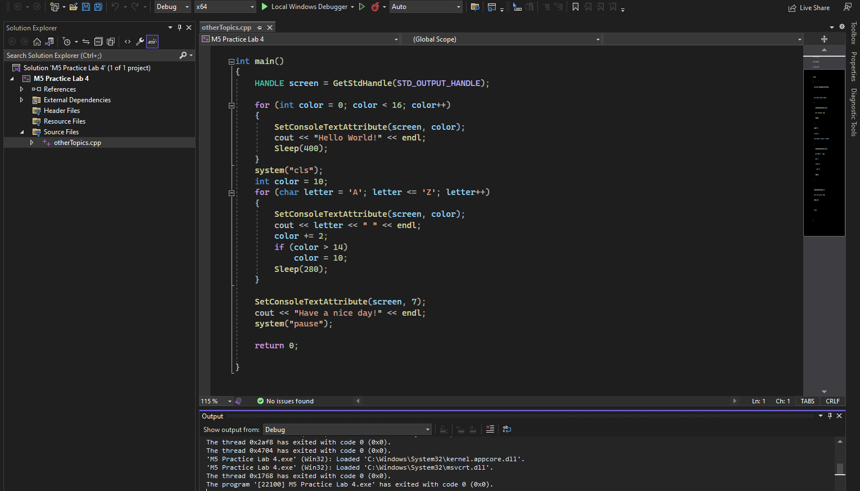Click Live Share button
This screenshot has height=491, width=860.
click(809, 8)
